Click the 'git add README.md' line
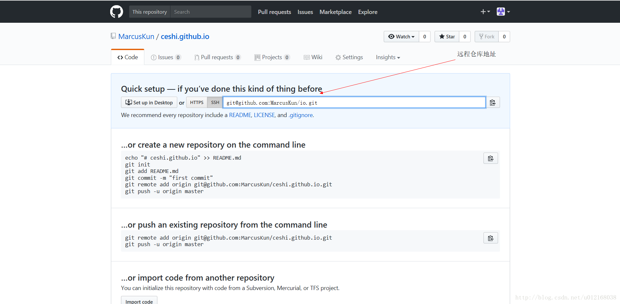This screenshot has height=304, width=620. 152,171
